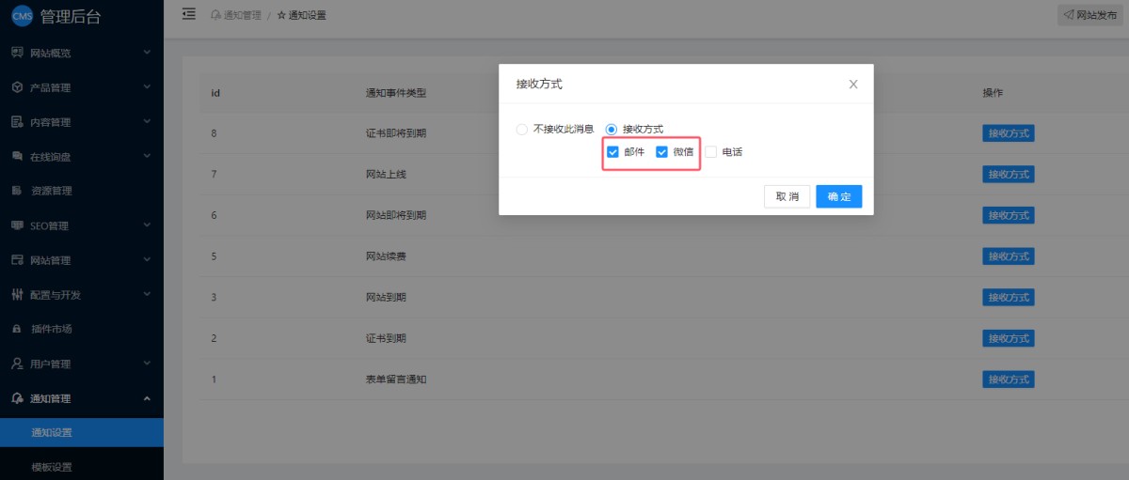Click the CMS logo icon

22,16
